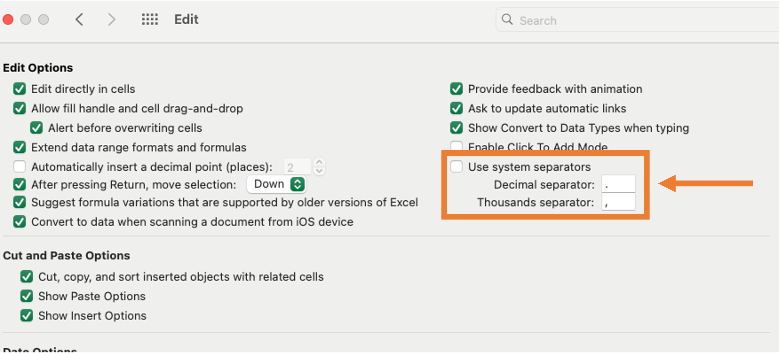Image resolution: width=780 pixels, height=353 pixels.
Task: Disable Edit directly in cells
Action: [20, 89]
